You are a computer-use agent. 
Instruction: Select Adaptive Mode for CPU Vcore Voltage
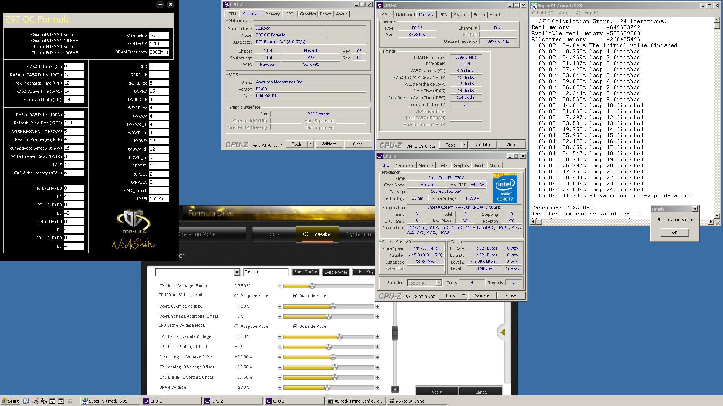point(236,296)
